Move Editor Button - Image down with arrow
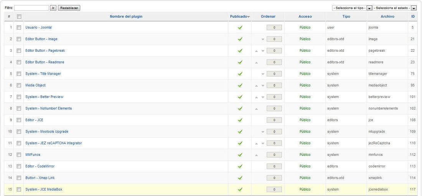 tap(263, 39)
